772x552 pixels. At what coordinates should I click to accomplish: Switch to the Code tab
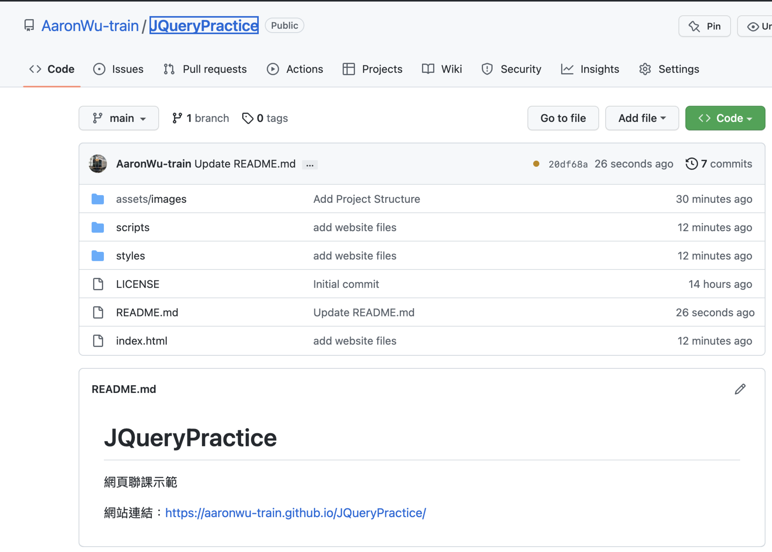tap(52, 69)
